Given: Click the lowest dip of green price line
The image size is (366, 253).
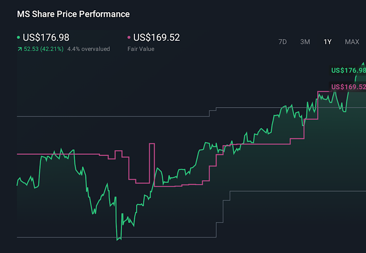Looking at the screenshot, I should click(118, 239).
